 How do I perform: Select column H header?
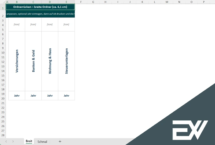coord(105,2)
